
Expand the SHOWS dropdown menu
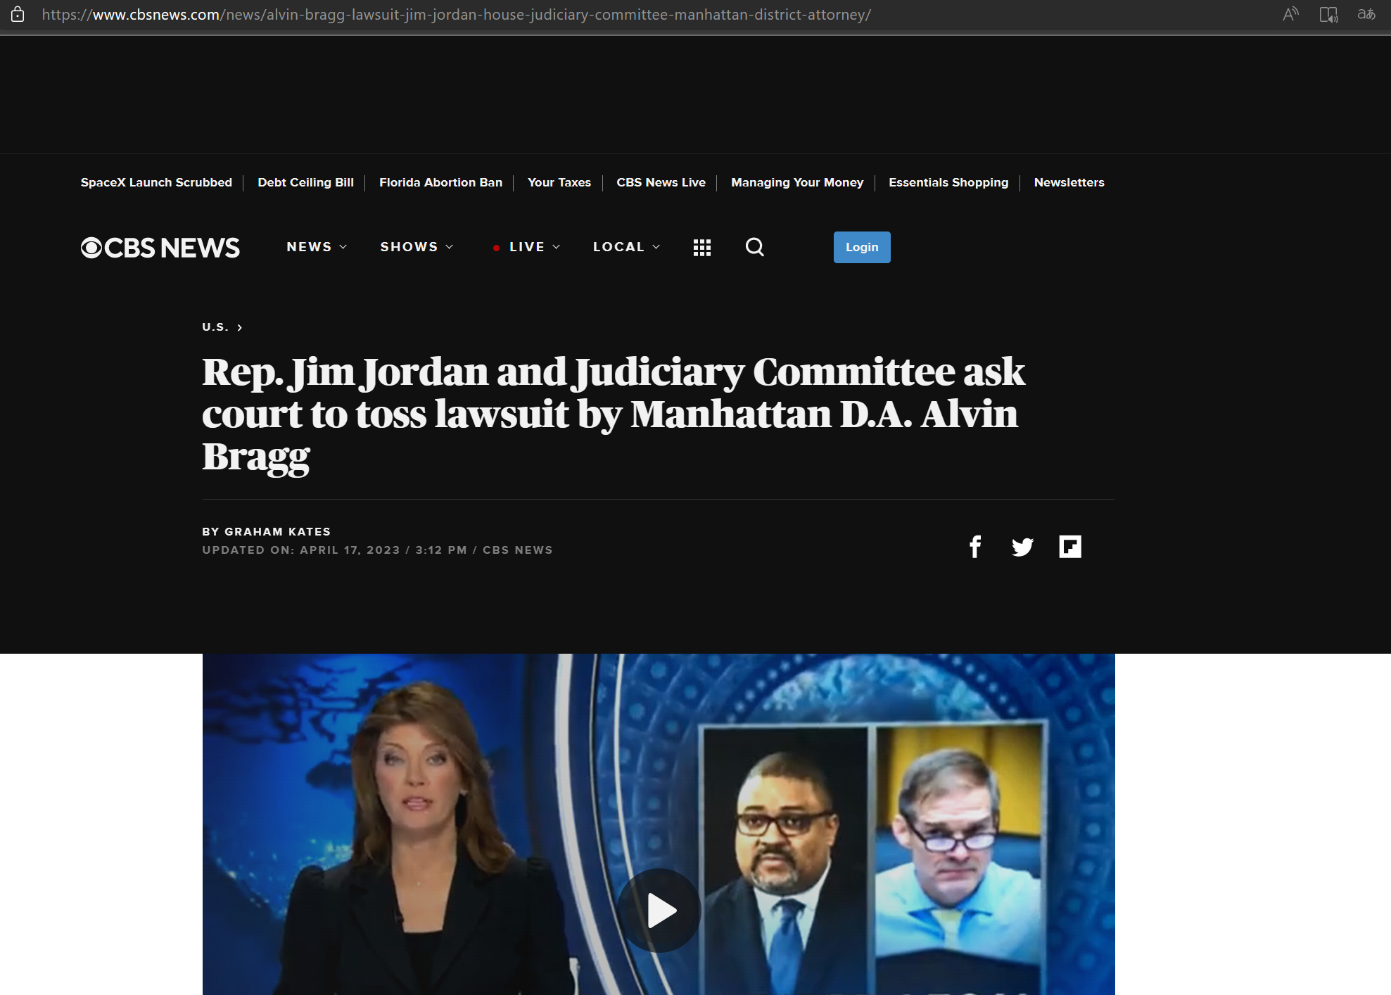coord(417,247)
